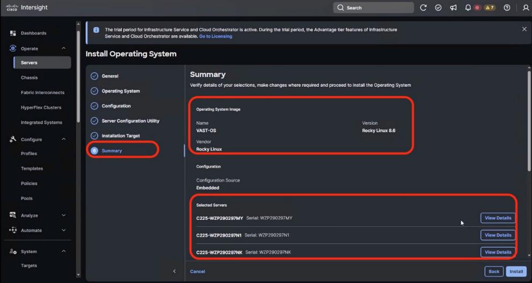
Task: Open HyperFlex Clusters in the sidebar
Action: 41,108
